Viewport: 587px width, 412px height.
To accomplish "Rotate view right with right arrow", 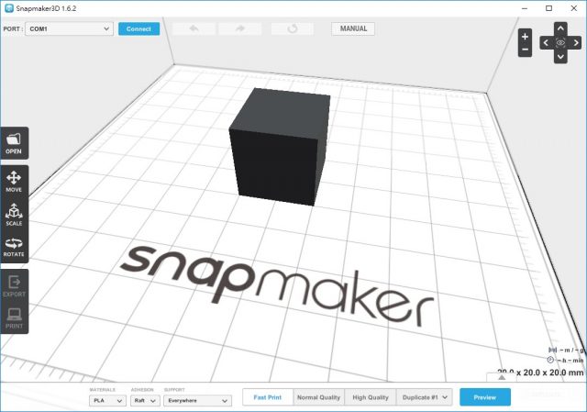I will [x=575, y=43].
